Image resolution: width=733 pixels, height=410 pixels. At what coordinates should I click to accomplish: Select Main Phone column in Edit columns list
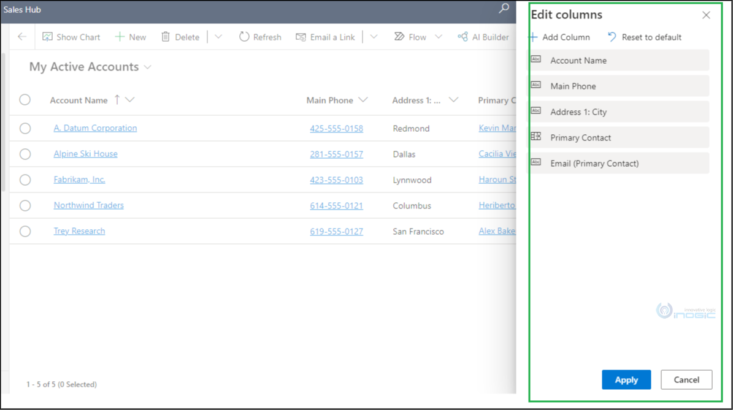pyautogui.click(x=619, y=86)
